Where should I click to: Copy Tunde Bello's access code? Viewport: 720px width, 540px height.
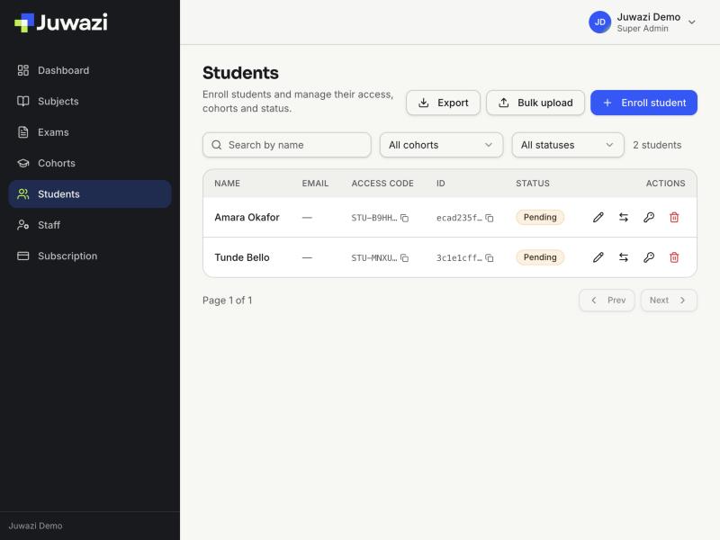[x=404, y=257]
